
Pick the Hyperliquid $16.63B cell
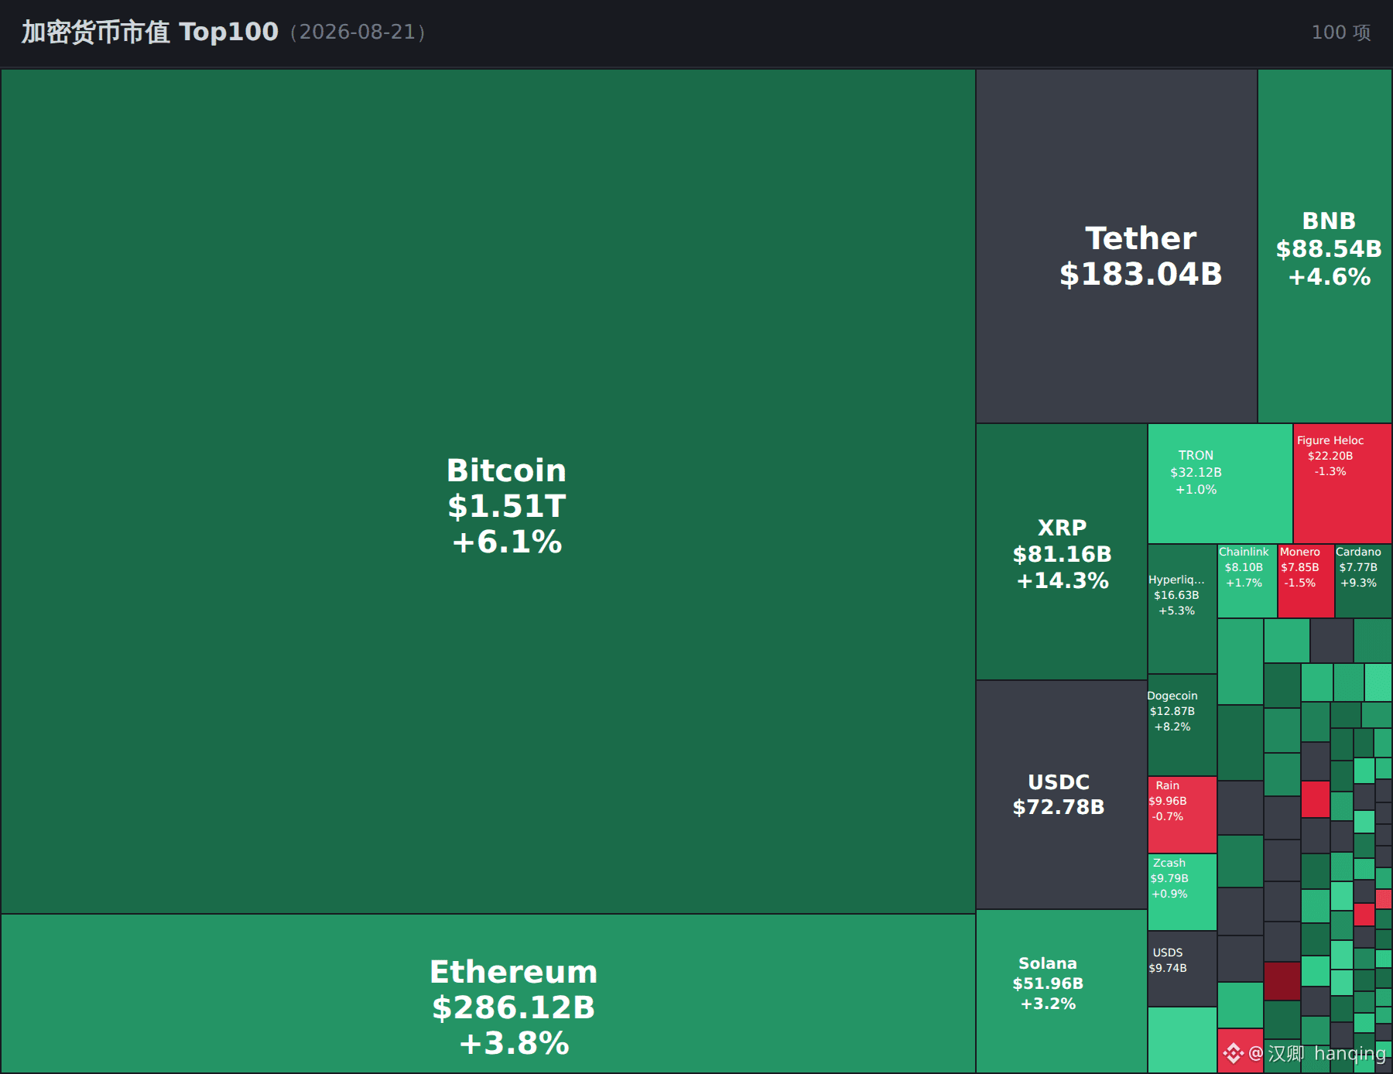click(x=1183, y=609)
